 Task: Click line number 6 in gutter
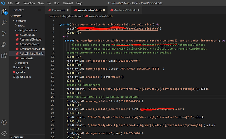coord(53,41)
